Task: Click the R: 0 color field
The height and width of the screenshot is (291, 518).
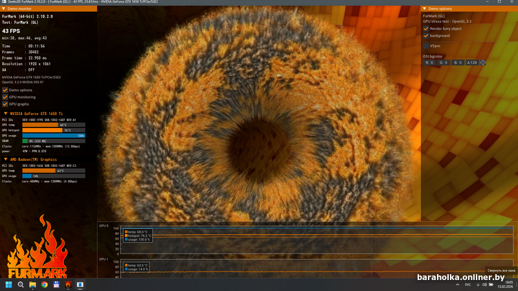Action: tap(429, 62)
